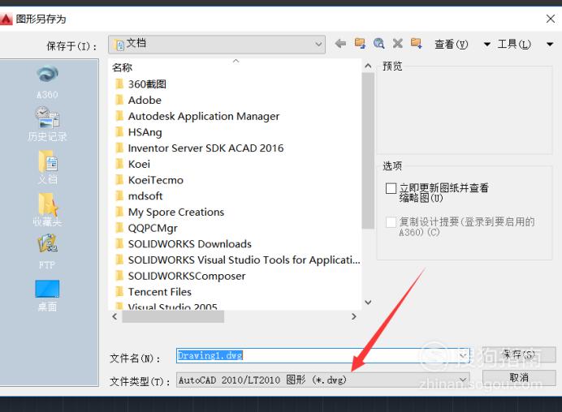This screenshot has height=412, width=562.
Task: Click the delete X toolbar icon
Action: [x=397, y=44]
